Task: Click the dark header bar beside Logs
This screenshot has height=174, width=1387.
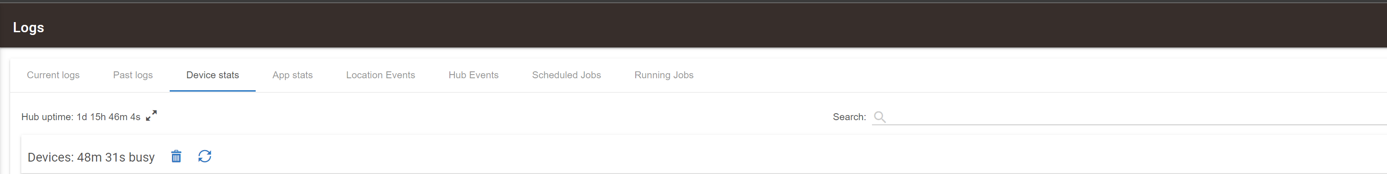Action: [700, 26]
